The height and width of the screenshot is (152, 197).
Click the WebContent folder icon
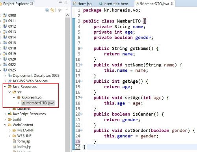point(10,125)
